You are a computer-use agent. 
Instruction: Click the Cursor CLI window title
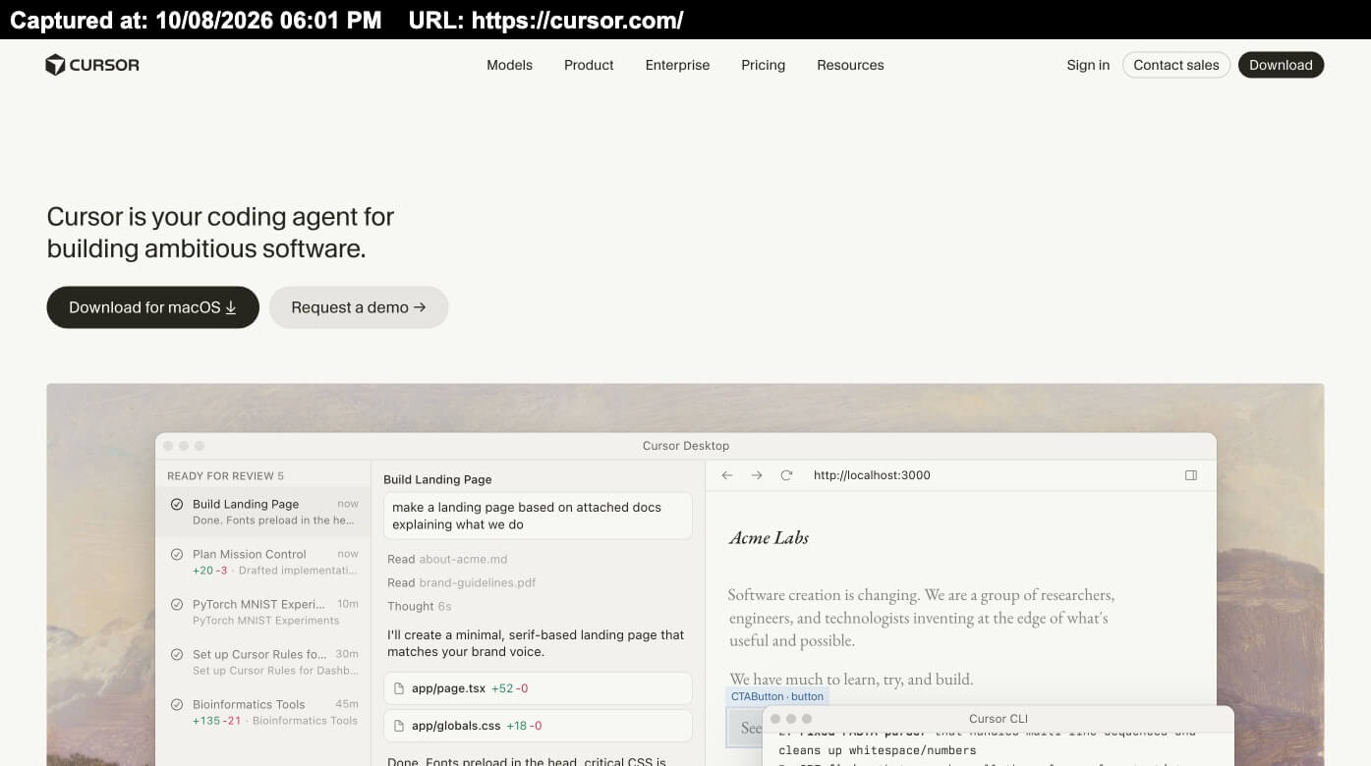click(999, 719)
